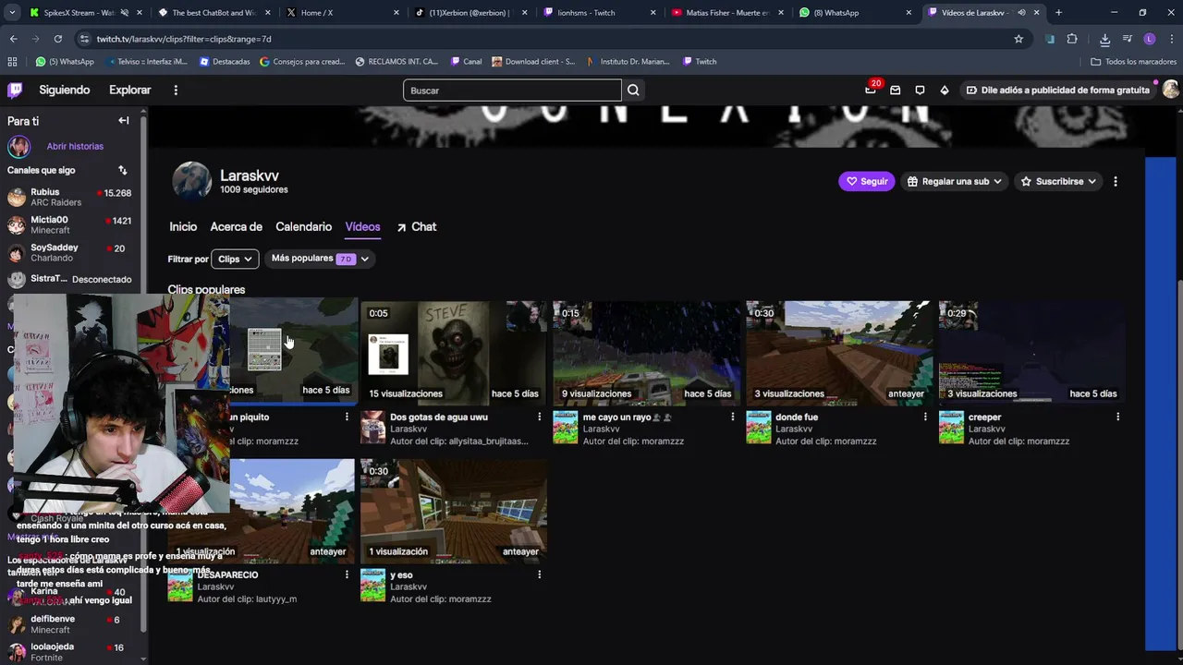Image resolution: width=1183 pixels, height=665 pixels.
Task: Open the apps grid in the bookmarks bar
Action: pos(12,62)
